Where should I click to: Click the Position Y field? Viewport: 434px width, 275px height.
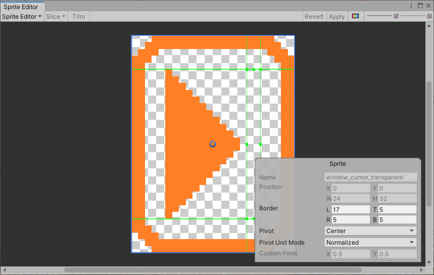coord(397,189)
